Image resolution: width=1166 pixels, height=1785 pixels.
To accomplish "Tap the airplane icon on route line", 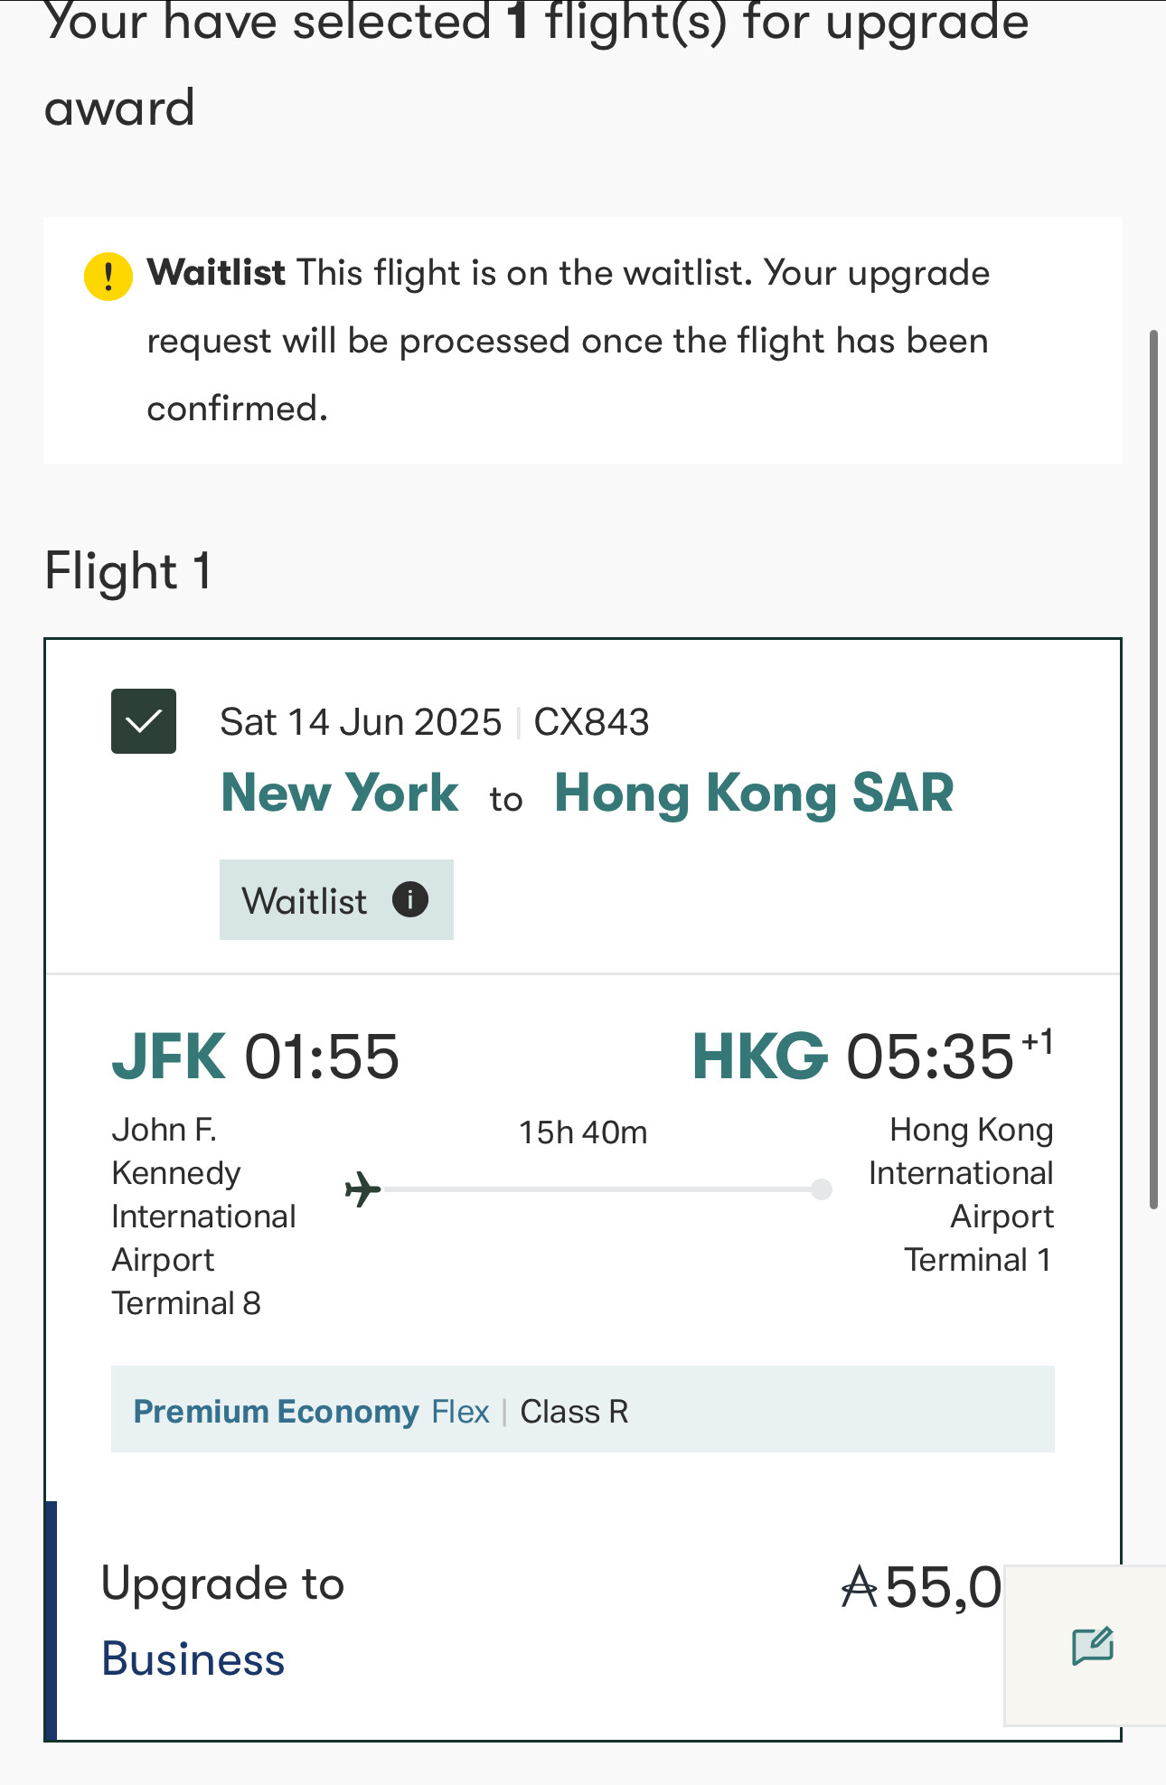I will pyautogui.click(x=363, y=1188).
